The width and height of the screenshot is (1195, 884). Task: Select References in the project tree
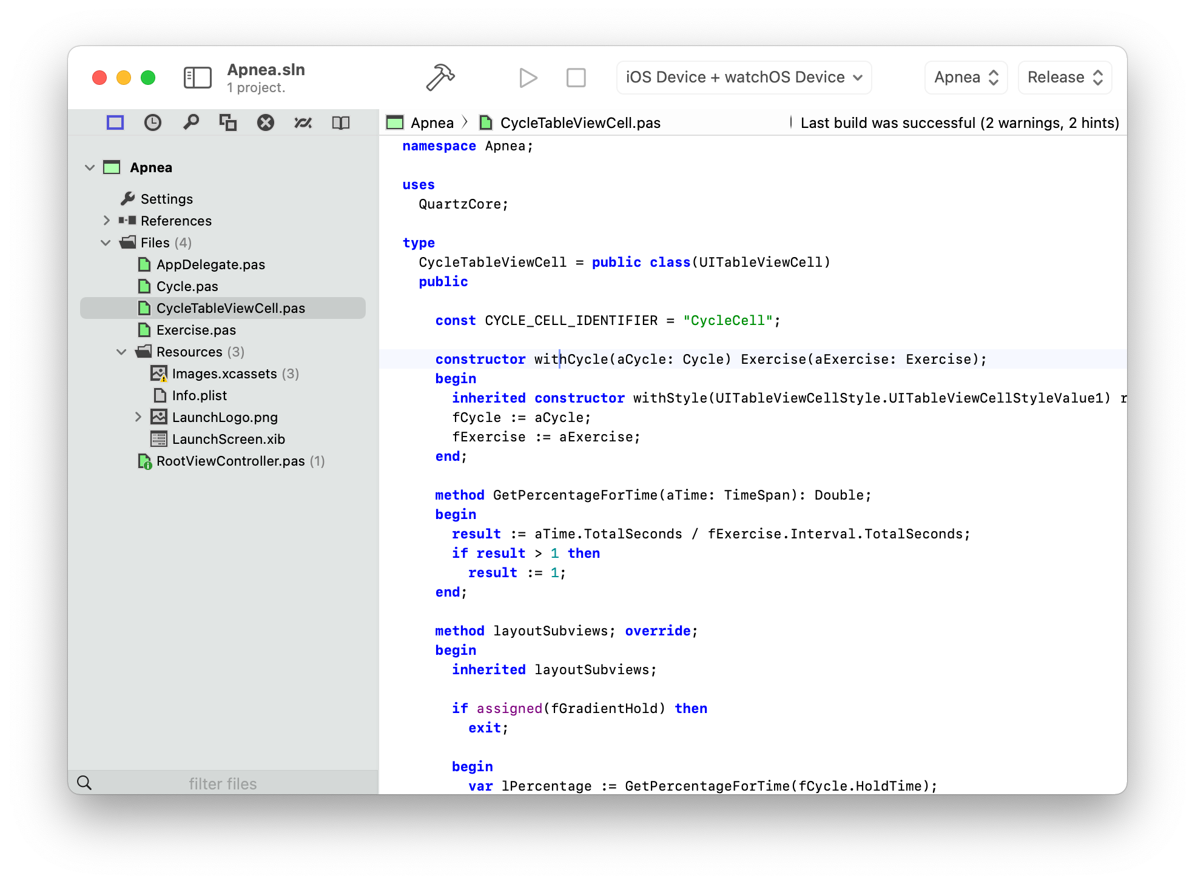coord(176,221)
